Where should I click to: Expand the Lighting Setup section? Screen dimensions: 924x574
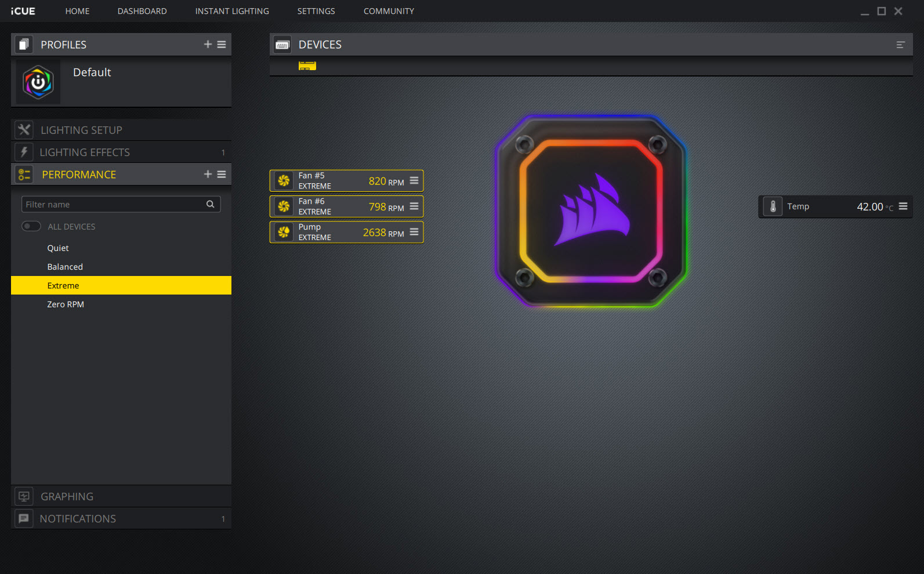click(x=121, y=130)
